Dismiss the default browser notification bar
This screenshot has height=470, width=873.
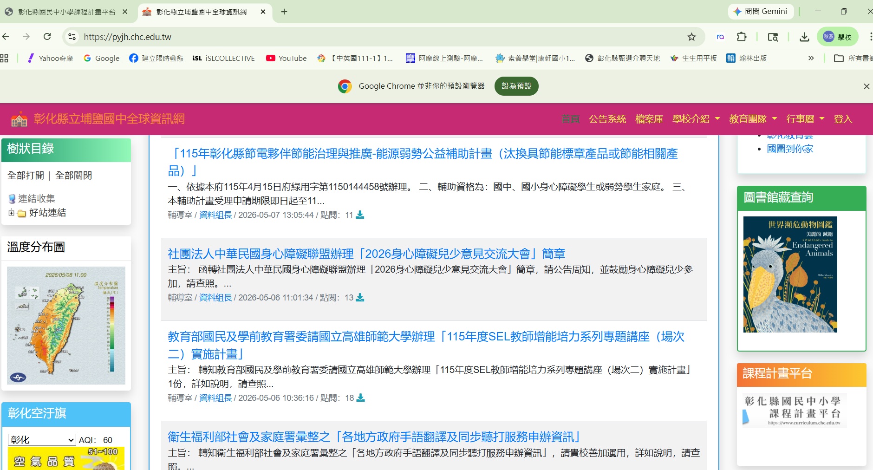(x=866, y=86)
